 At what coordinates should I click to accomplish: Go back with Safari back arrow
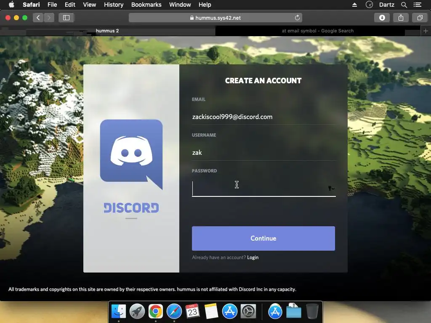[38, 18]
